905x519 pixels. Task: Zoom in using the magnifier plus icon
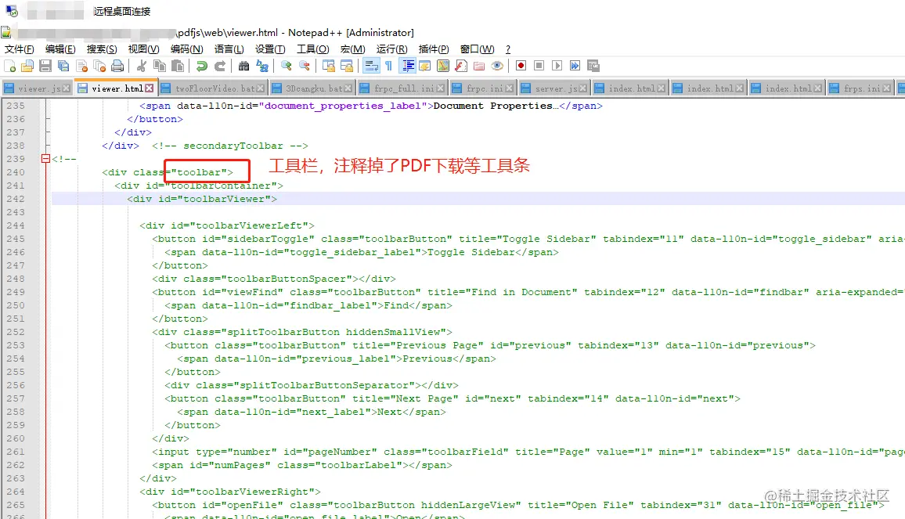287,66
